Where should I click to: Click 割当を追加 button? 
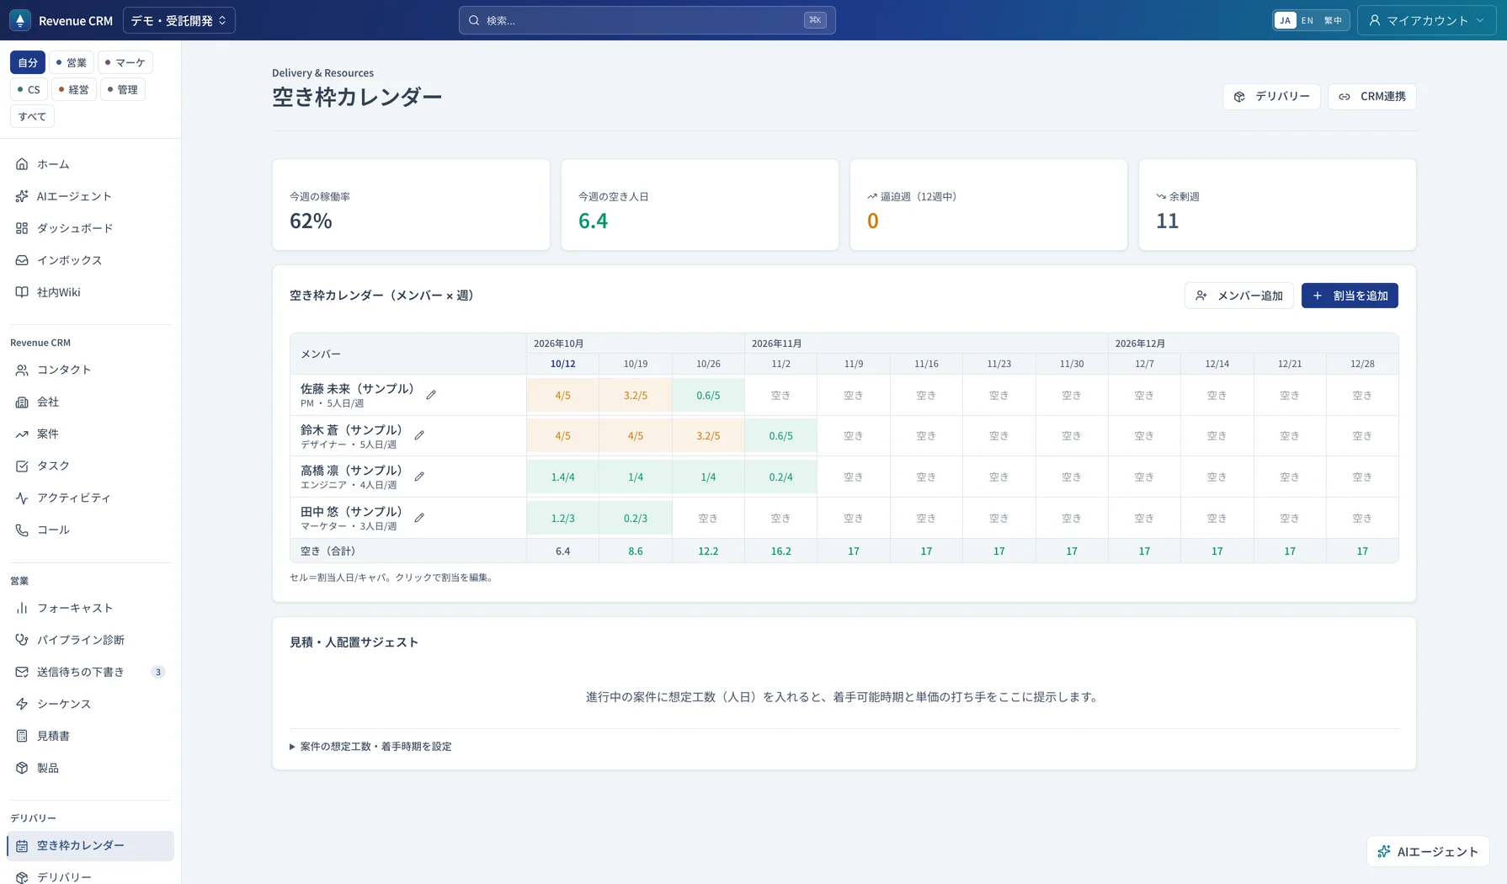point(1350,296)
